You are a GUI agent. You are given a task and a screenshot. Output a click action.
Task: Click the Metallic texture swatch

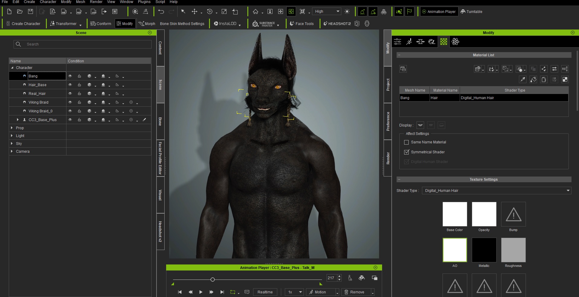pyautogui.click(x=484, y=250)
